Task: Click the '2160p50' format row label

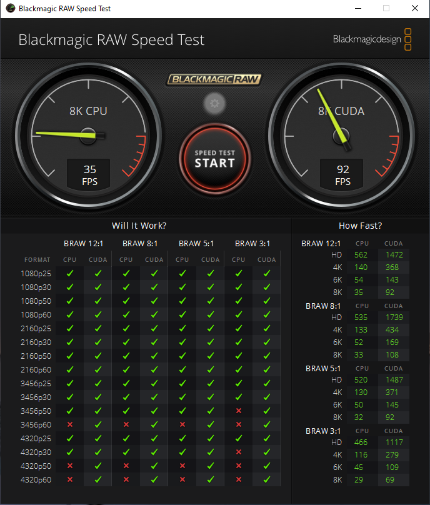Action: 36,356
